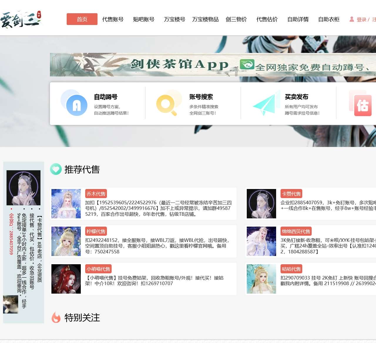Click the green heart 推荐代售 icon

(56, 169)
